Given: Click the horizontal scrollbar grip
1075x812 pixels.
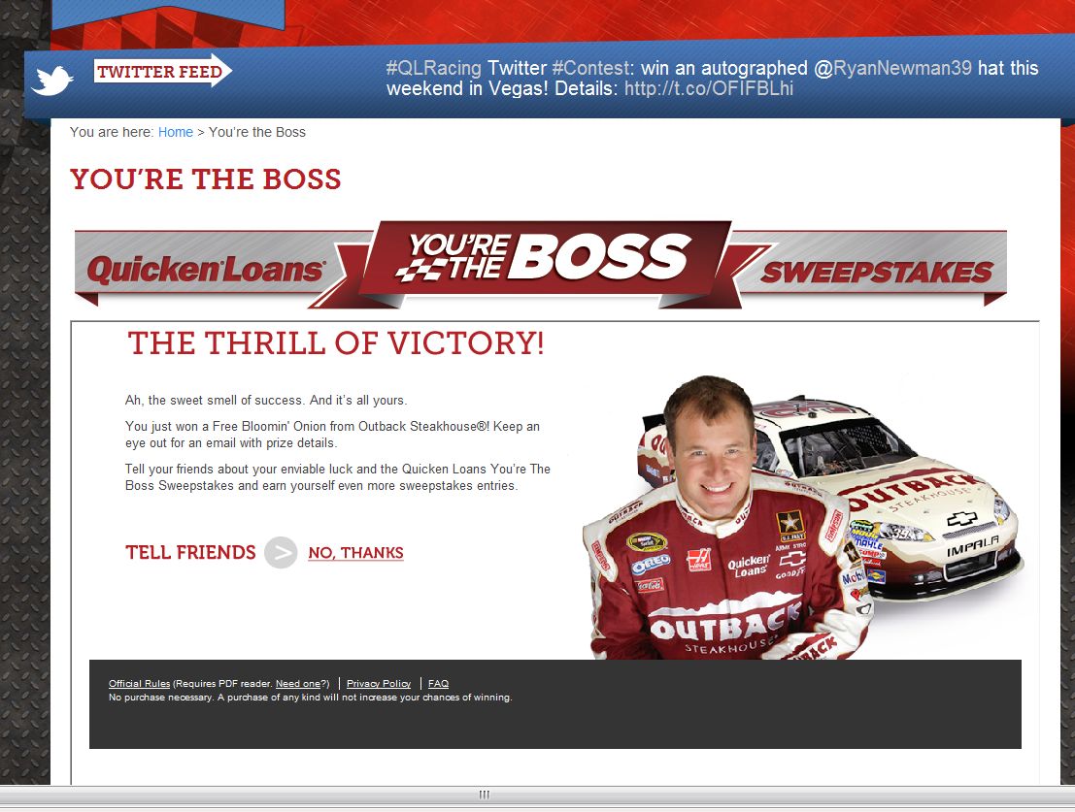Looking at the screenshot, I should [x=484, y=795].
